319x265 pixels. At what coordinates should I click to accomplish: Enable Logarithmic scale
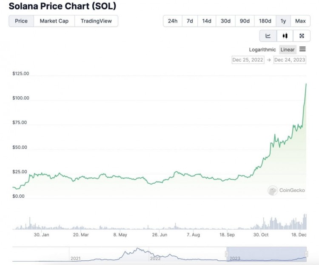(x=262, y=50)
